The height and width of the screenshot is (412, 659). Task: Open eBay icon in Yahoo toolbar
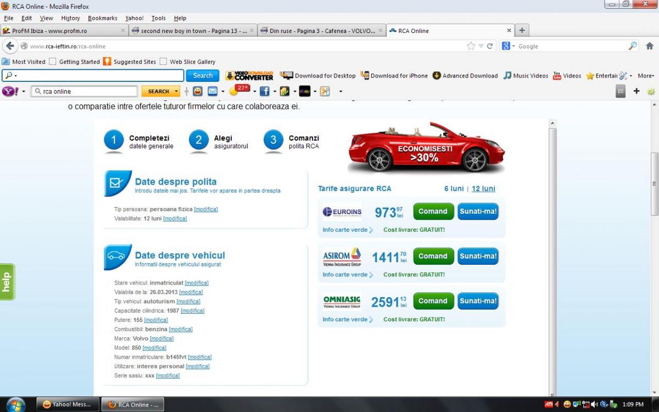click(x=304, y=91)
